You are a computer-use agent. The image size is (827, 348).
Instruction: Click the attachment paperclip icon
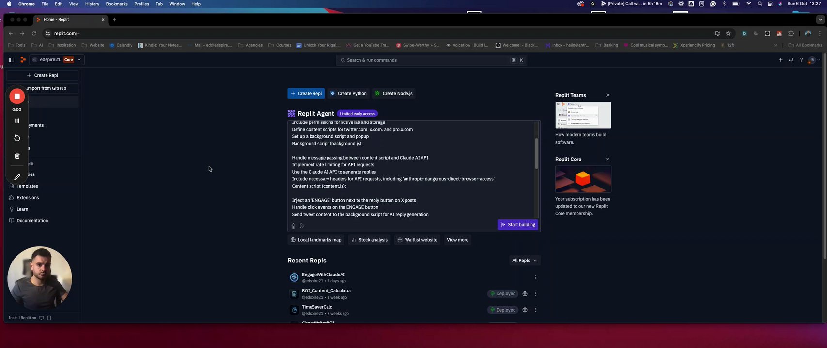click(301, 226)
